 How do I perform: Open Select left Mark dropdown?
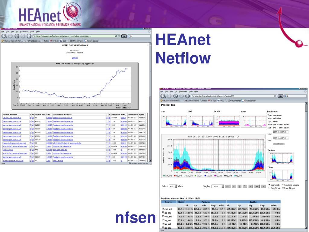[173, 186]
